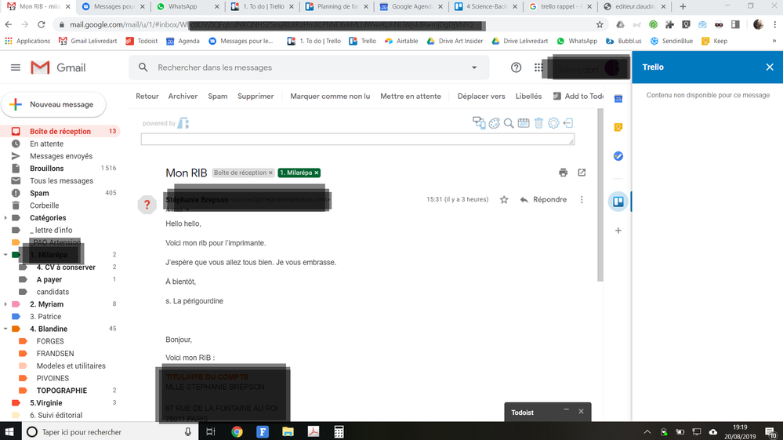Click the exit arrow icon in the plugin toolbar
Image resolution: width=783 pixels, height=440 pixels.
click(x=568, y=123)
